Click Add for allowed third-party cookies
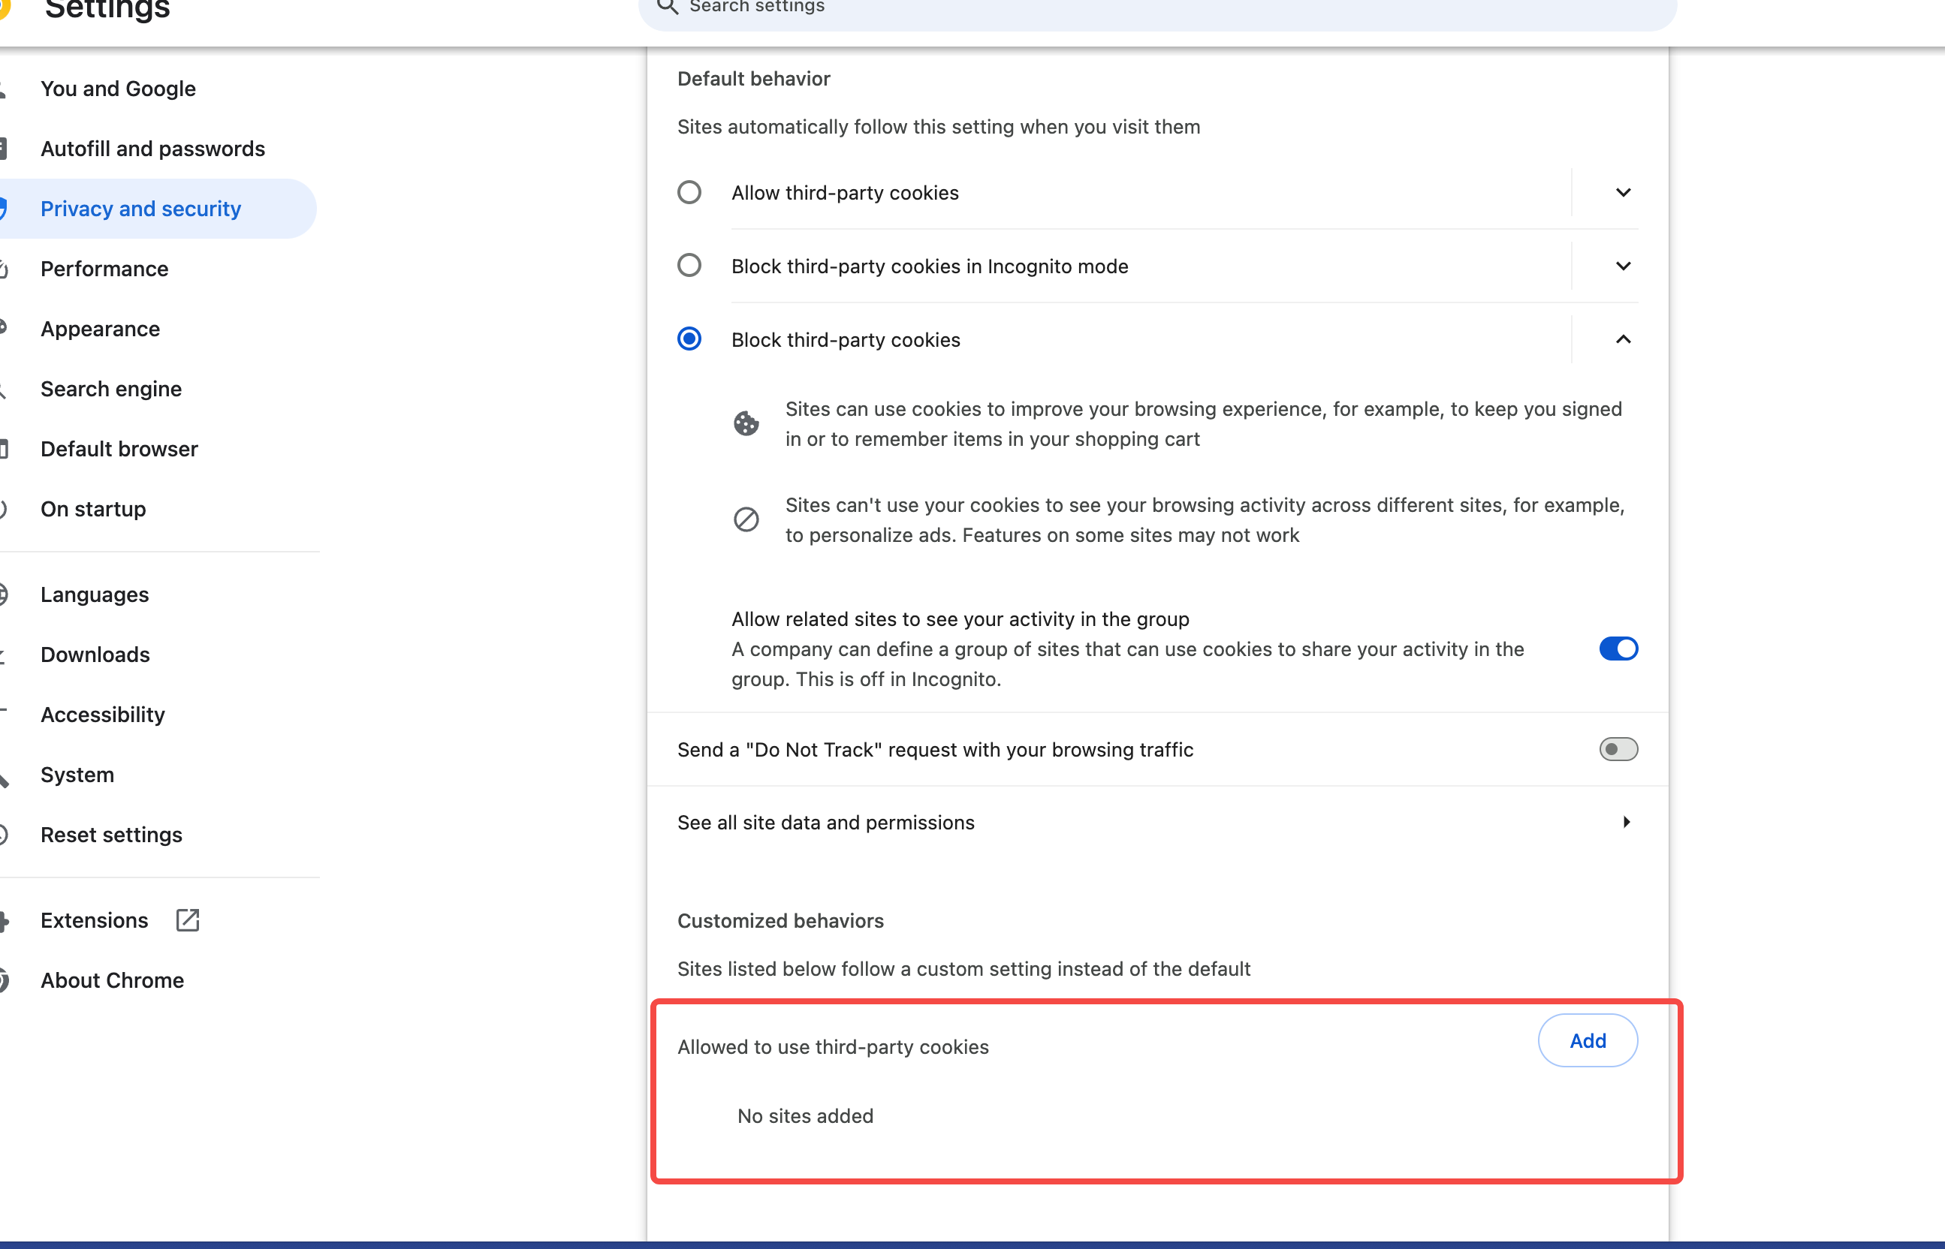Image resolution: width=1945 pixels, height=1249 pixels. click(x=1587, y=1040)
